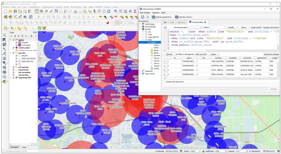Click the Limpiar button
The image size is (281, 154).
tap(213, 54)
